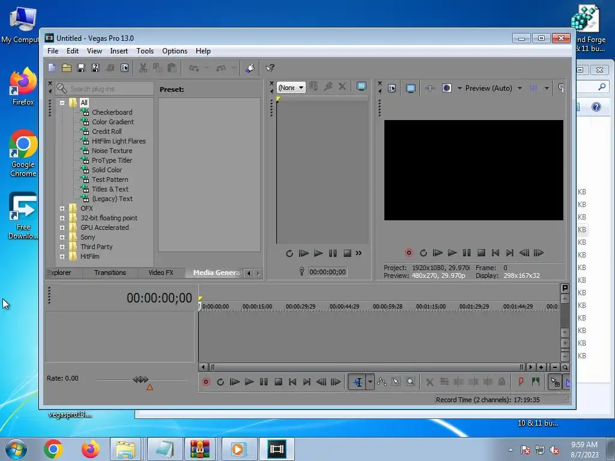Select the Selection Edit tool
This screenshot has width=615, height=461.
click(396, 382)
